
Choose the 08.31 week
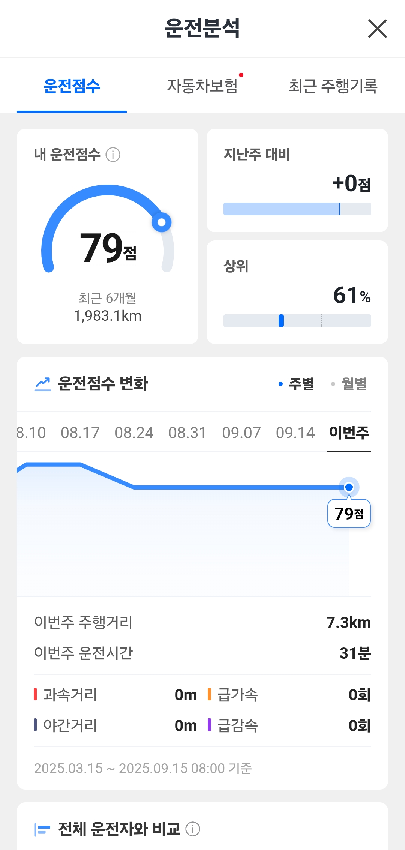click(187, 433)
